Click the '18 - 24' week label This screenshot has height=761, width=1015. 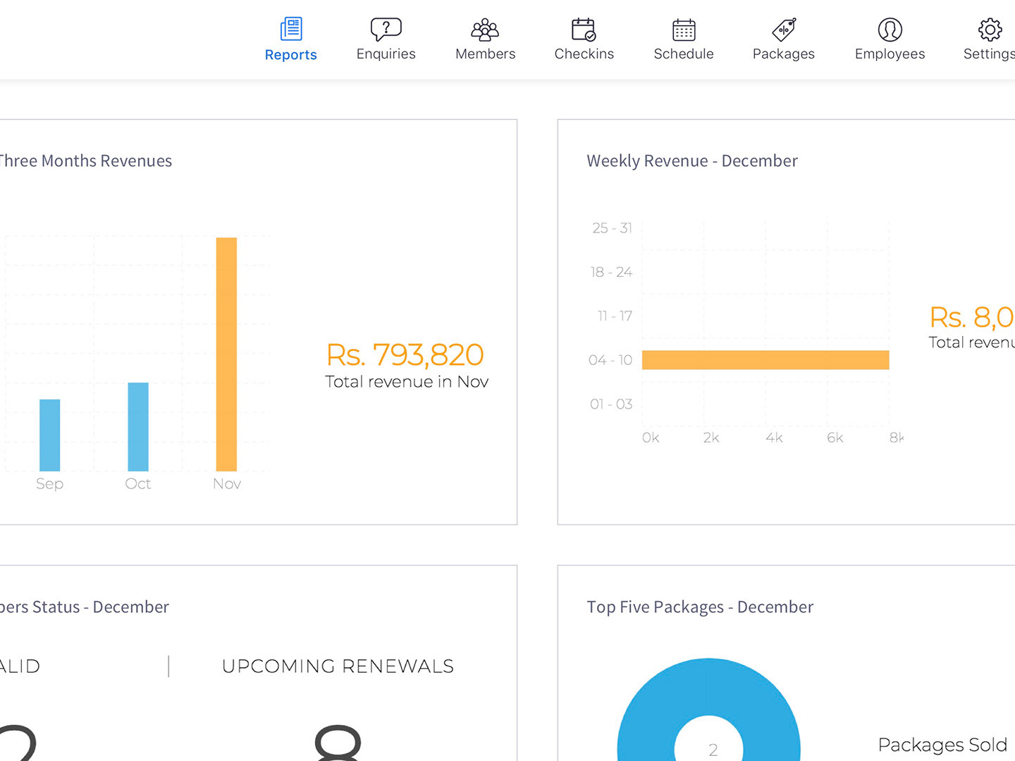(x=611, y=272)
